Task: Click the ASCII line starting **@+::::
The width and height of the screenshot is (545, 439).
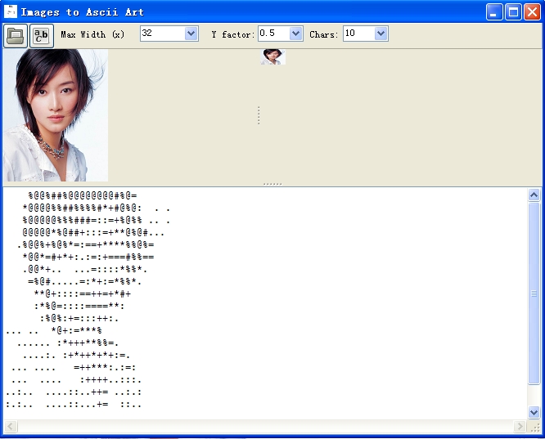Action: pos(83,293)
